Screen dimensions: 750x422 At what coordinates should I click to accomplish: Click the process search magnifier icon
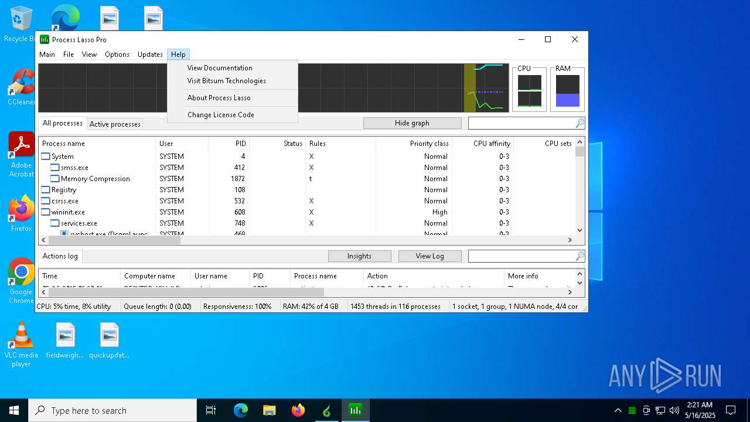tap(579, 123)
